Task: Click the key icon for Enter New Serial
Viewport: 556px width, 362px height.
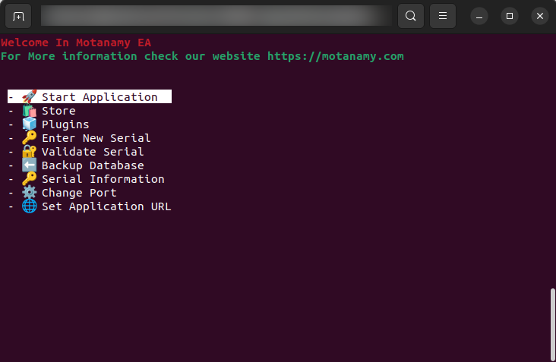Action: (x=29, y=138)
